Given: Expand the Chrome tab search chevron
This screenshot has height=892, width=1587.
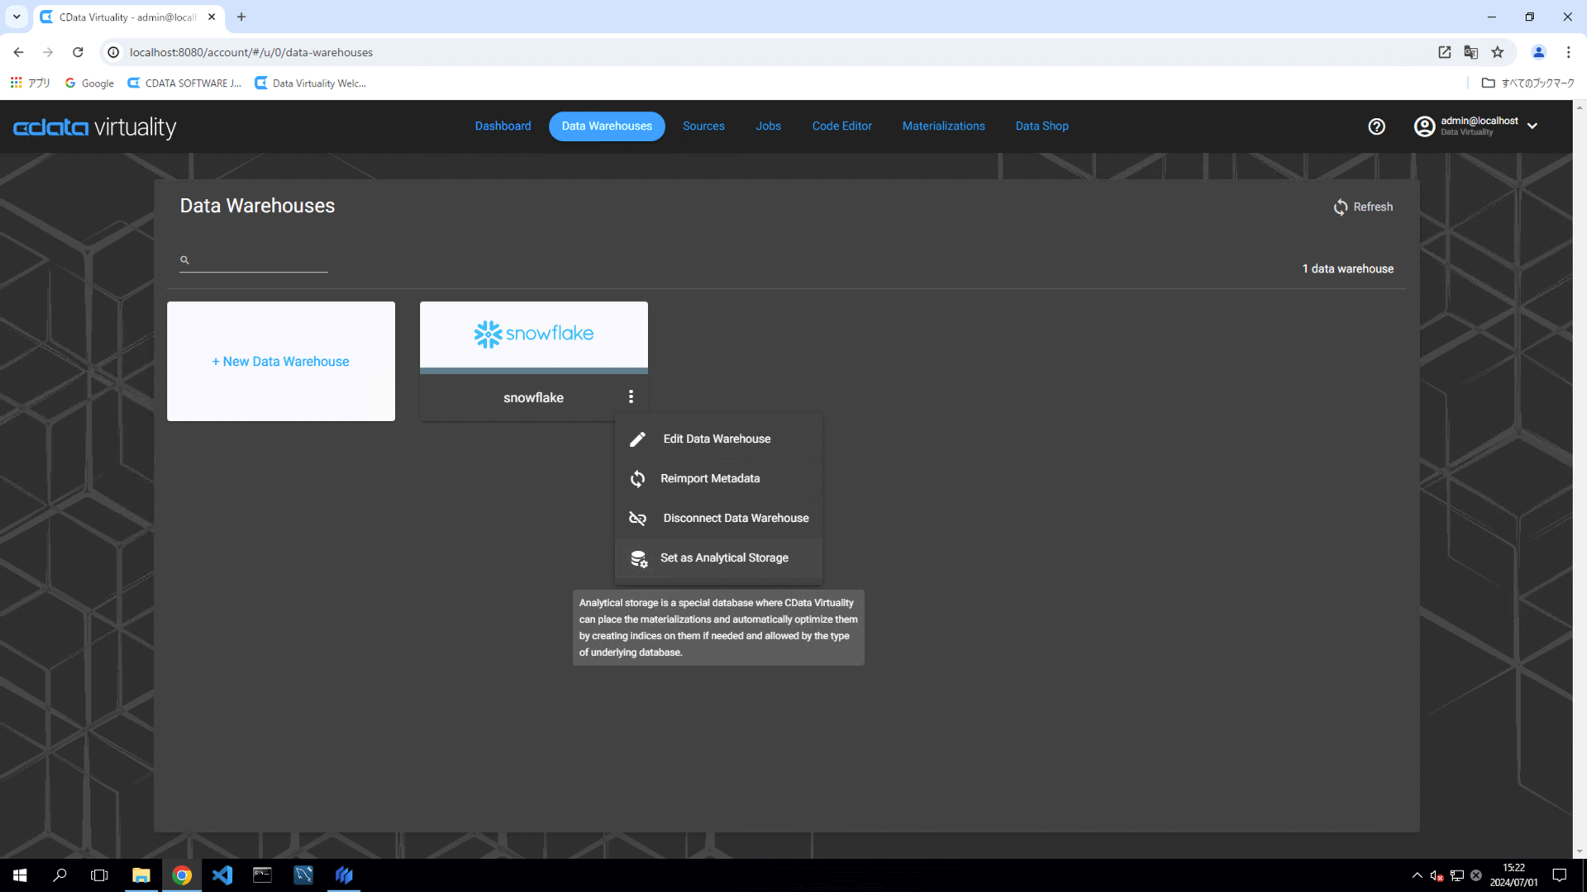Looking at the screenshot, I should tap(17, 17).
